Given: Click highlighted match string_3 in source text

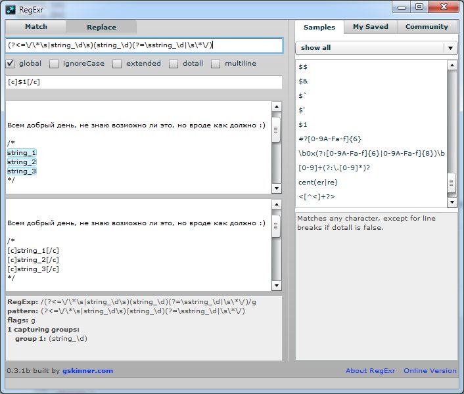Looking at the screenshot, I should 22,171.
